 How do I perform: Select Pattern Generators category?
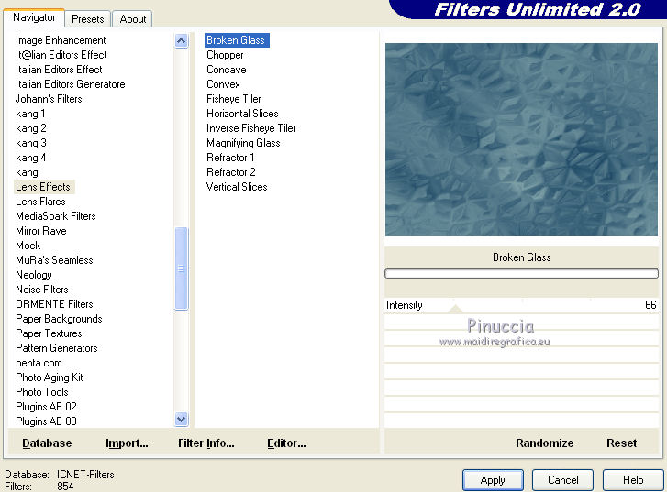(x=57, y=348)
